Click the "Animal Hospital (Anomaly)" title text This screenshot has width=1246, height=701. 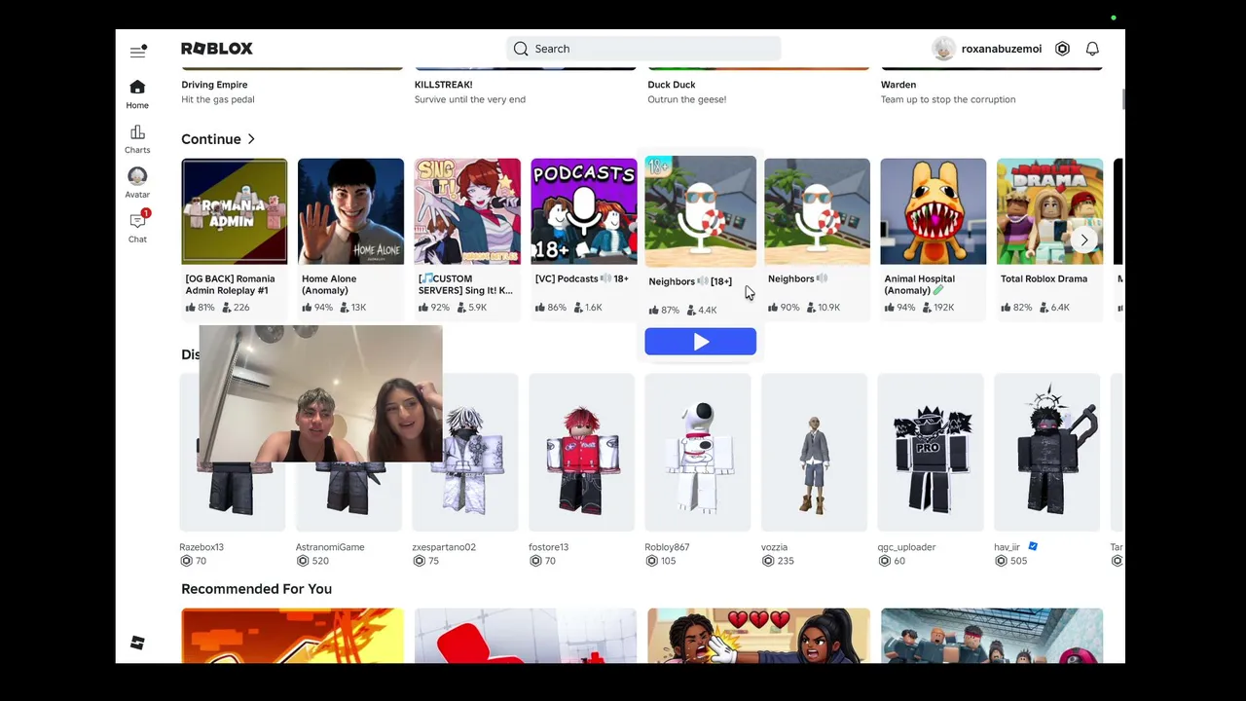pyautogui.click(x=919, y=284)
